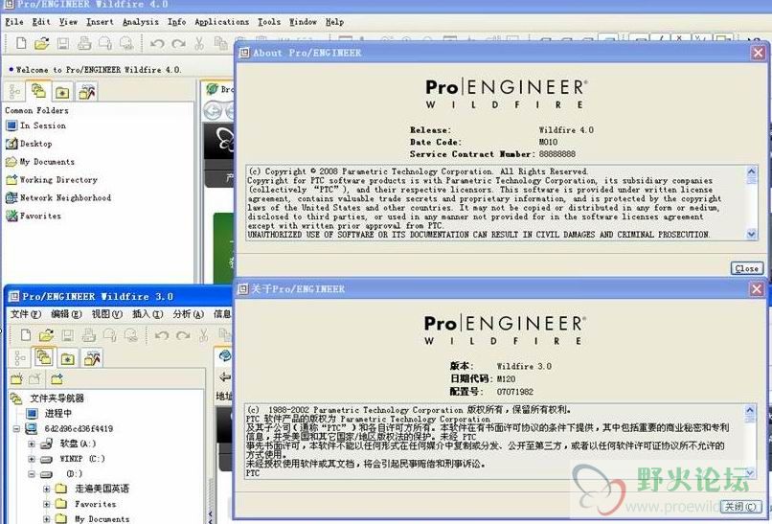Image resolution: width=772 pixels, height=524 pixels.
Task: Expand Favorites folder in Wildfire 3.0 tree
Action: (46, 504)
